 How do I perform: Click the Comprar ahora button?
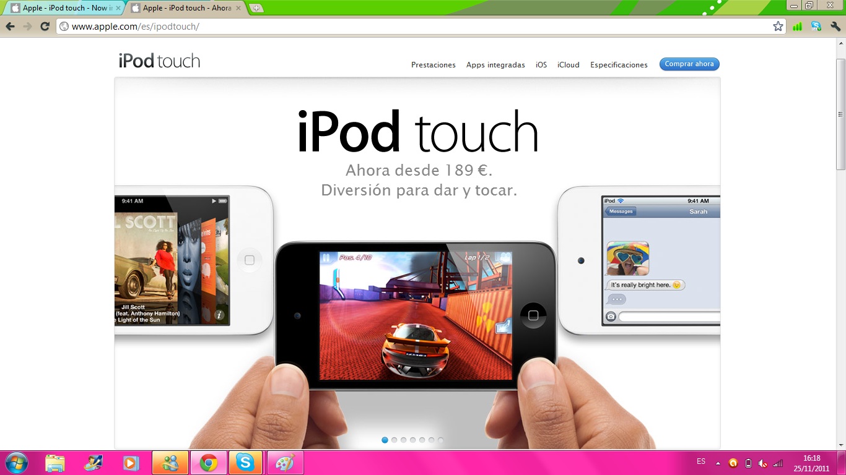click(x=689, y=64)
